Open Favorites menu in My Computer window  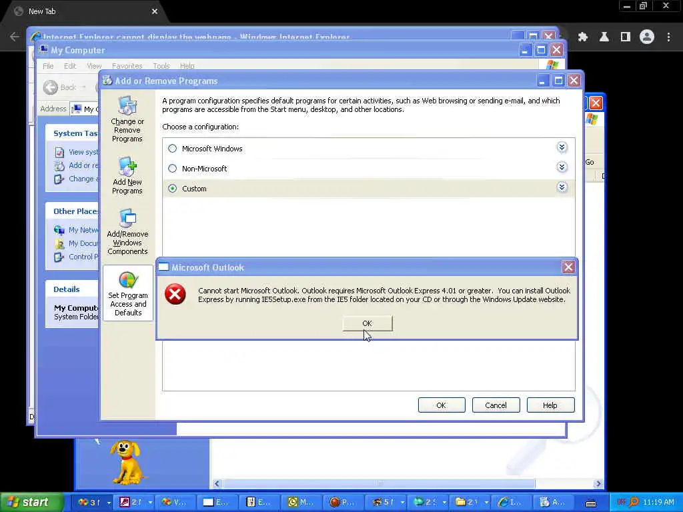pyautogui.click(x=127, y=66)
